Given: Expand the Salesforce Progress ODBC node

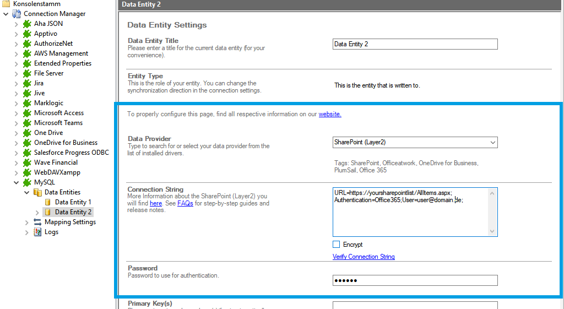Looking at the screenshot, I should pyautogui.click(x=16, y=153).
